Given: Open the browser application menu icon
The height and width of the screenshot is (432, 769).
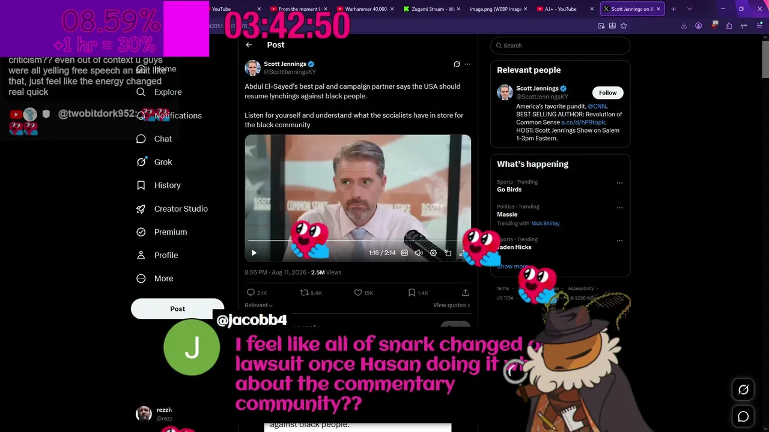Looking at the screenshot, I should (x=759, y=26).
